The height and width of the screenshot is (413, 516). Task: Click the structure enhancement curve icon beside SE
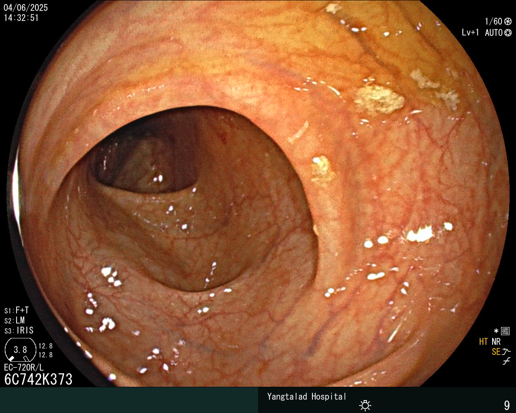click(506, 352)
